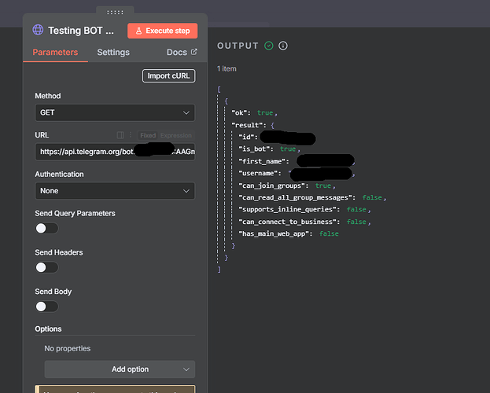This screenshot has height=393, width=490.
Task: Click the No properties text
Action: coord(68,348)
